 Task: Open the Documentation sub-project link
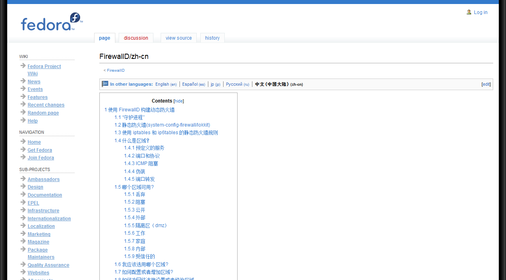click(x=45, y=195)
